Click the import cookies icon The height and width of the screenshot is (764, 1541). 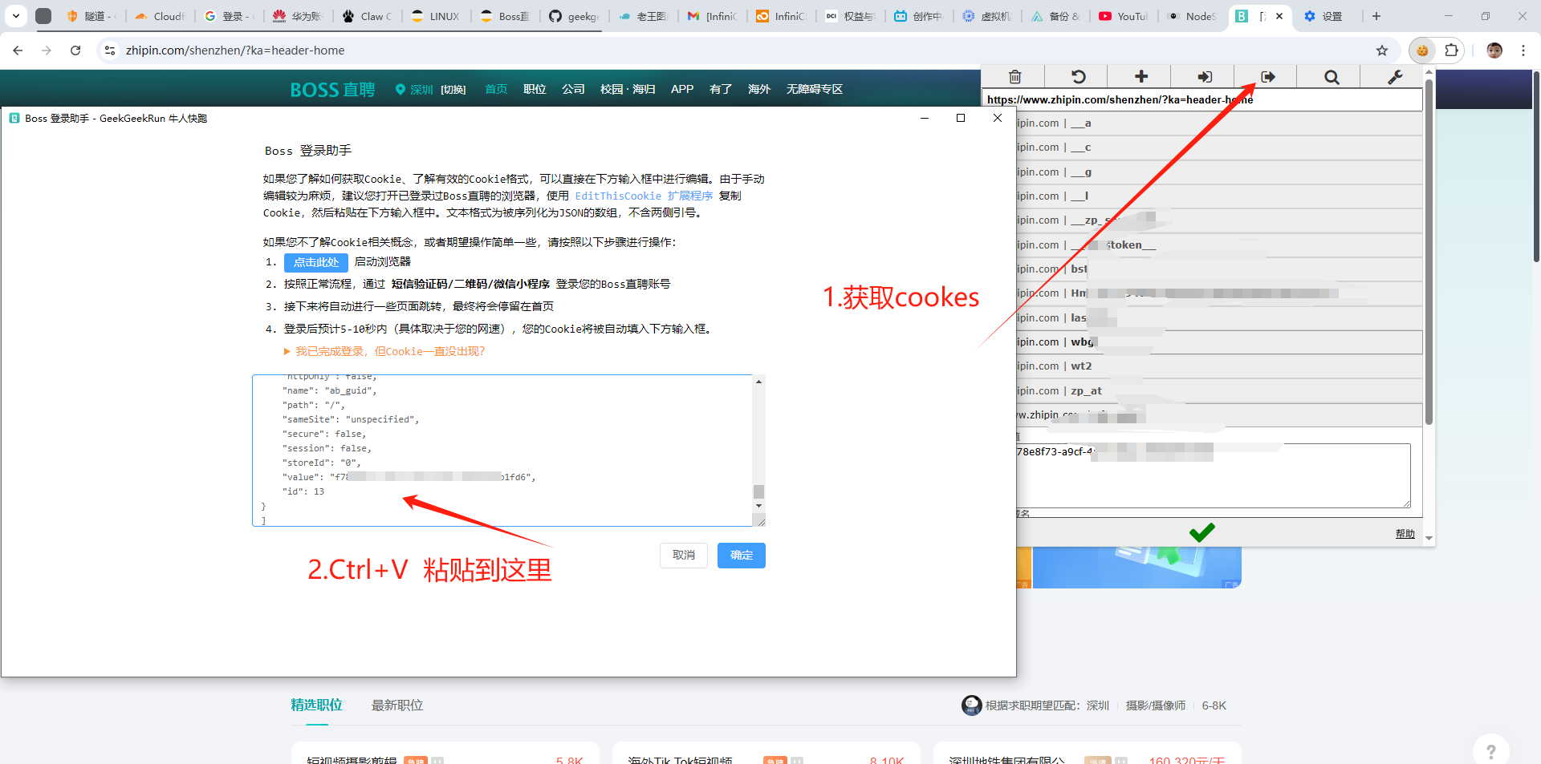[1204, 77]
